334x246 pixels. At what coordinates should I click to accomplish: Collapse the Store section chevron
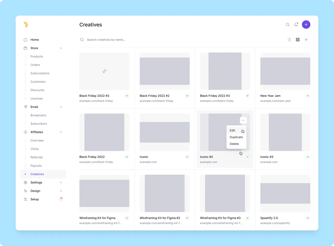61,48
